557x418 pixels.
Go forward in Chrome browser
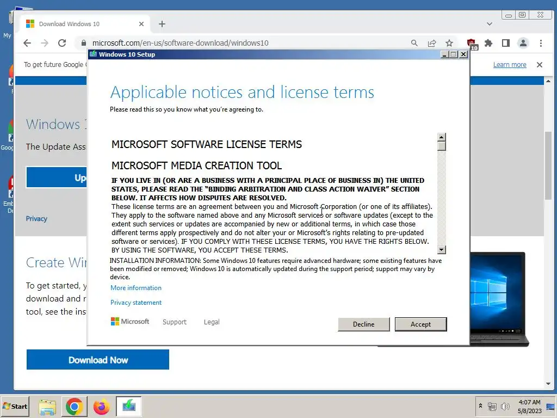click(x=45, y=43)
